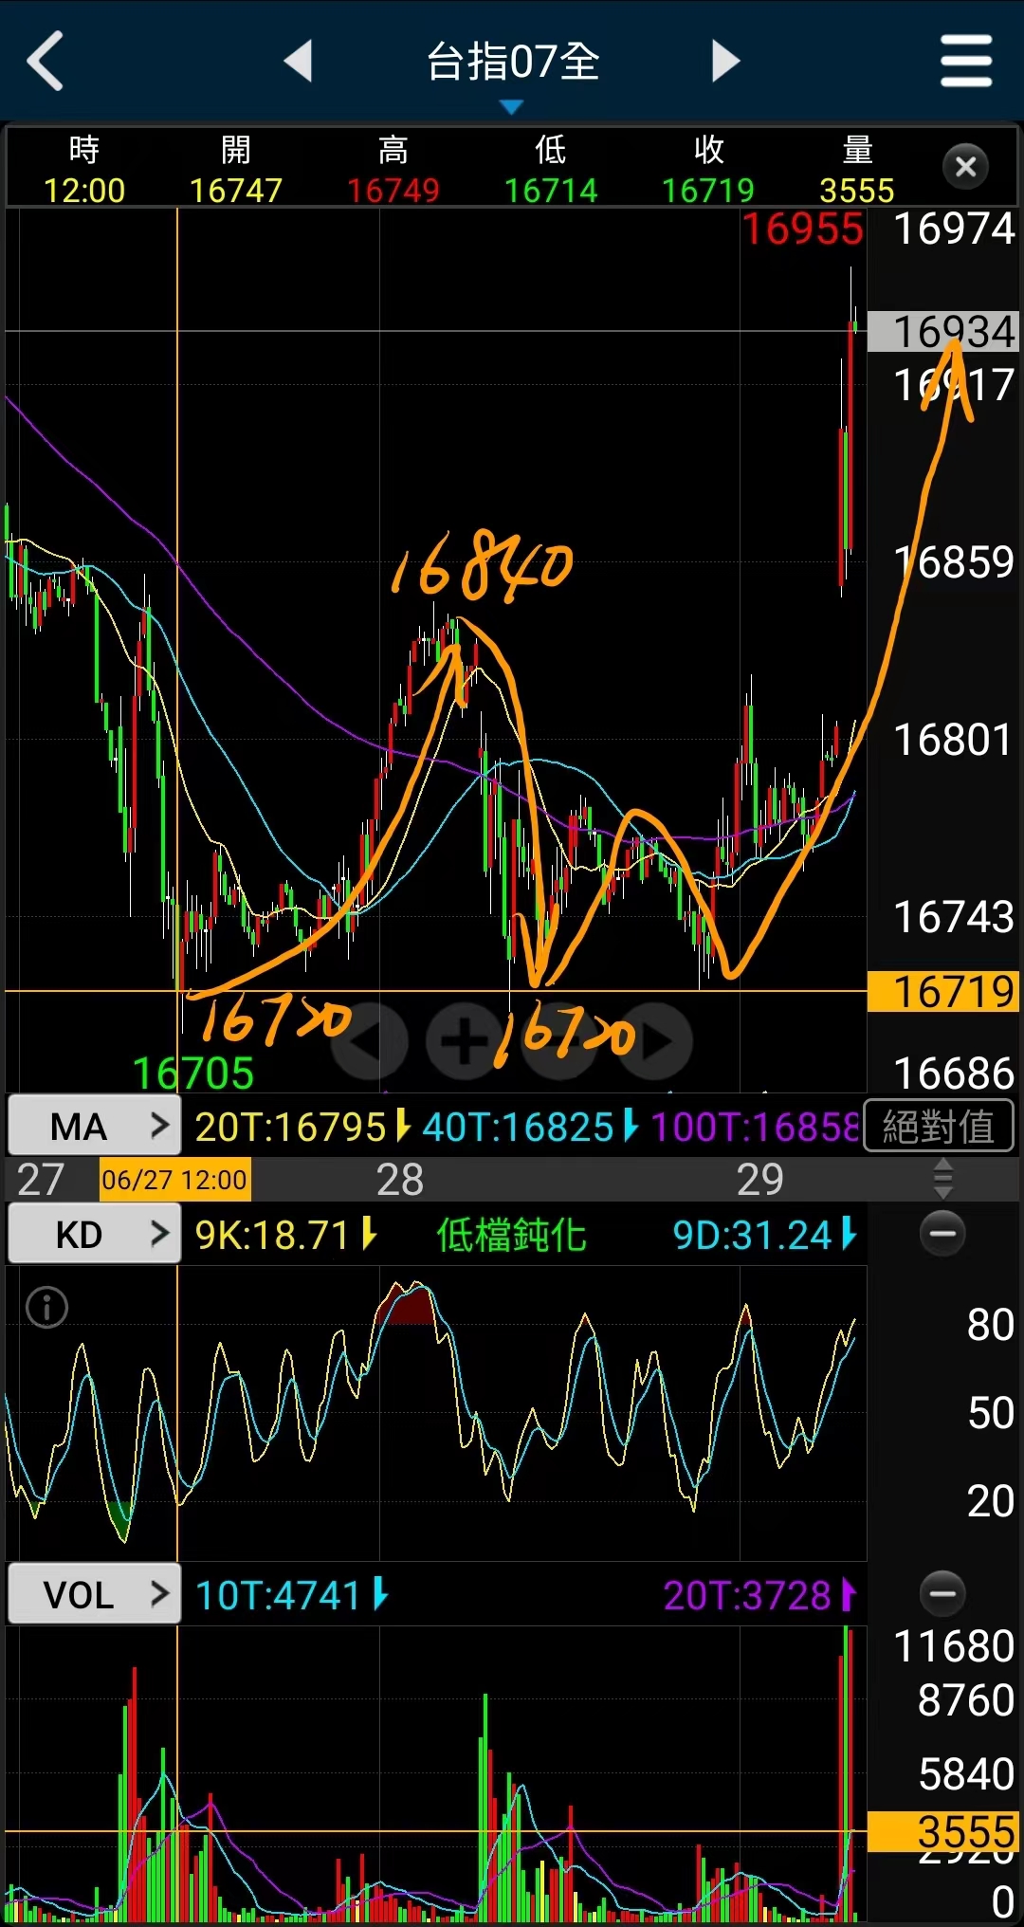Open KD indicator info icon

46,1308
